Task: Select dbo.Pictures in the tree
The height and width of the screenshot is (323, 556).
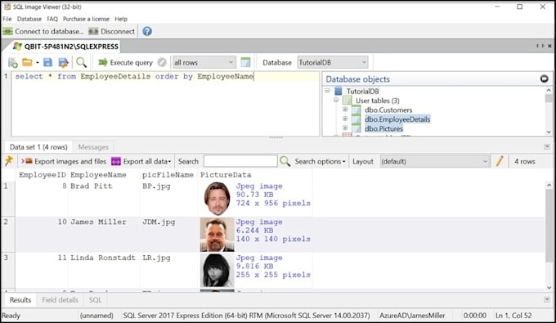Action: coord(384,128)
